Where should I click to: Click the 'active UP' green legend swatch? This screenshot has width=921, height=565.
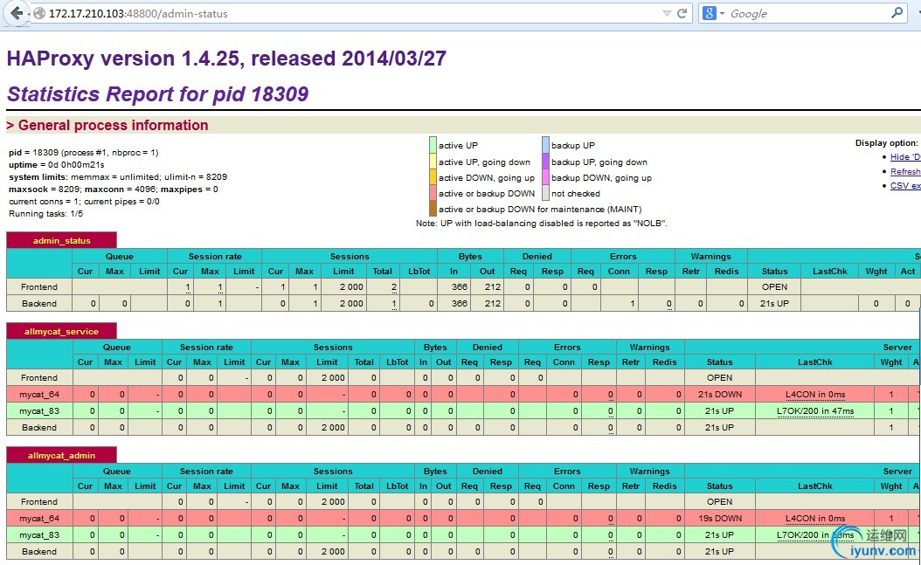[x=433, y=145]
